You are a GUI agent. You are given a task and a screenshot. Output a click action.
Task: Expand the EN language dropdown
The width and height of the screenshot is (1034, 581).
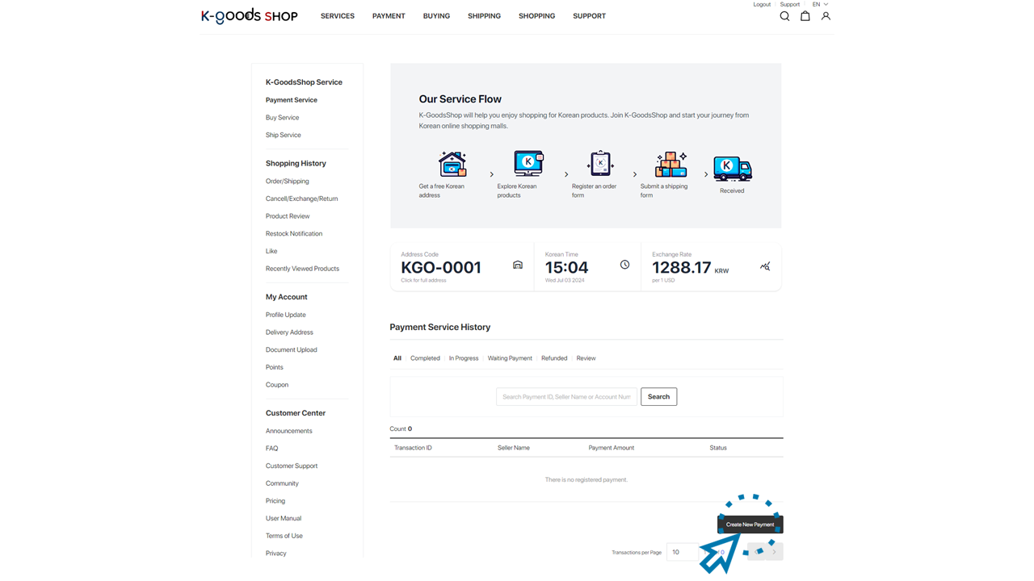820,4
